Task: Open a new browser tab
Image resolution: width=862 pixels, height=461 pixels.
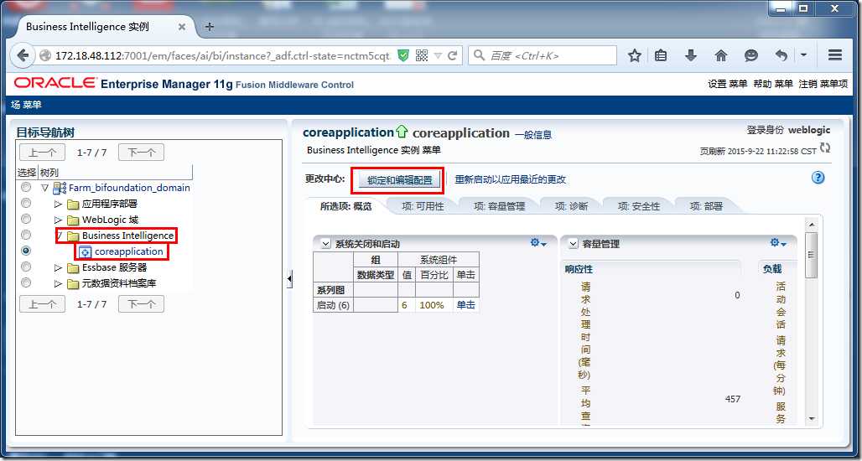Action: 209,27
